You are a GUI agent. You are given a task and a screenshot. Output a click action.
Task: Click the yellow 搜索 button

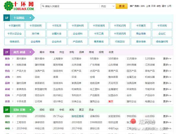click(x=122, y=6)
